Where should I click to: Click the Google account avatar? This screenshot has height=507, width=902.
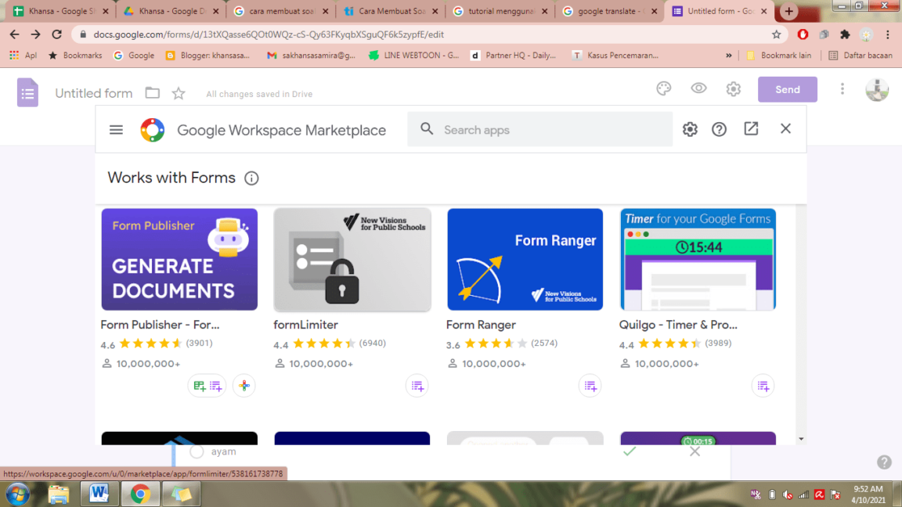(877, 89)
